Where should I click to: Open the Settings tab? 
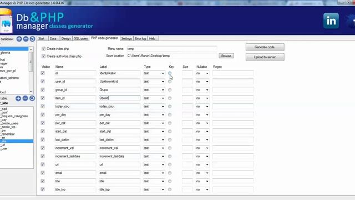(126, 38)
